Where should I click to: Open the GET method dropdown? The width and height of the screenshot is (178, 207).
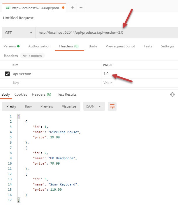(x=19, y=33)
